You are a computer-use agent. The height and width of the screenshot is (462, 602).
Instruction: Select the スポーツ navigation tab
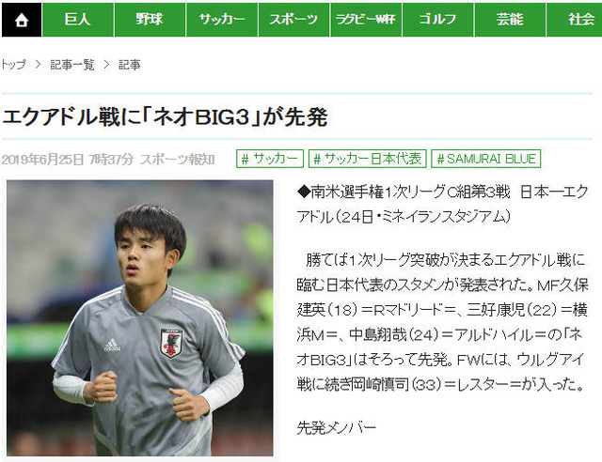click(293, 20)
